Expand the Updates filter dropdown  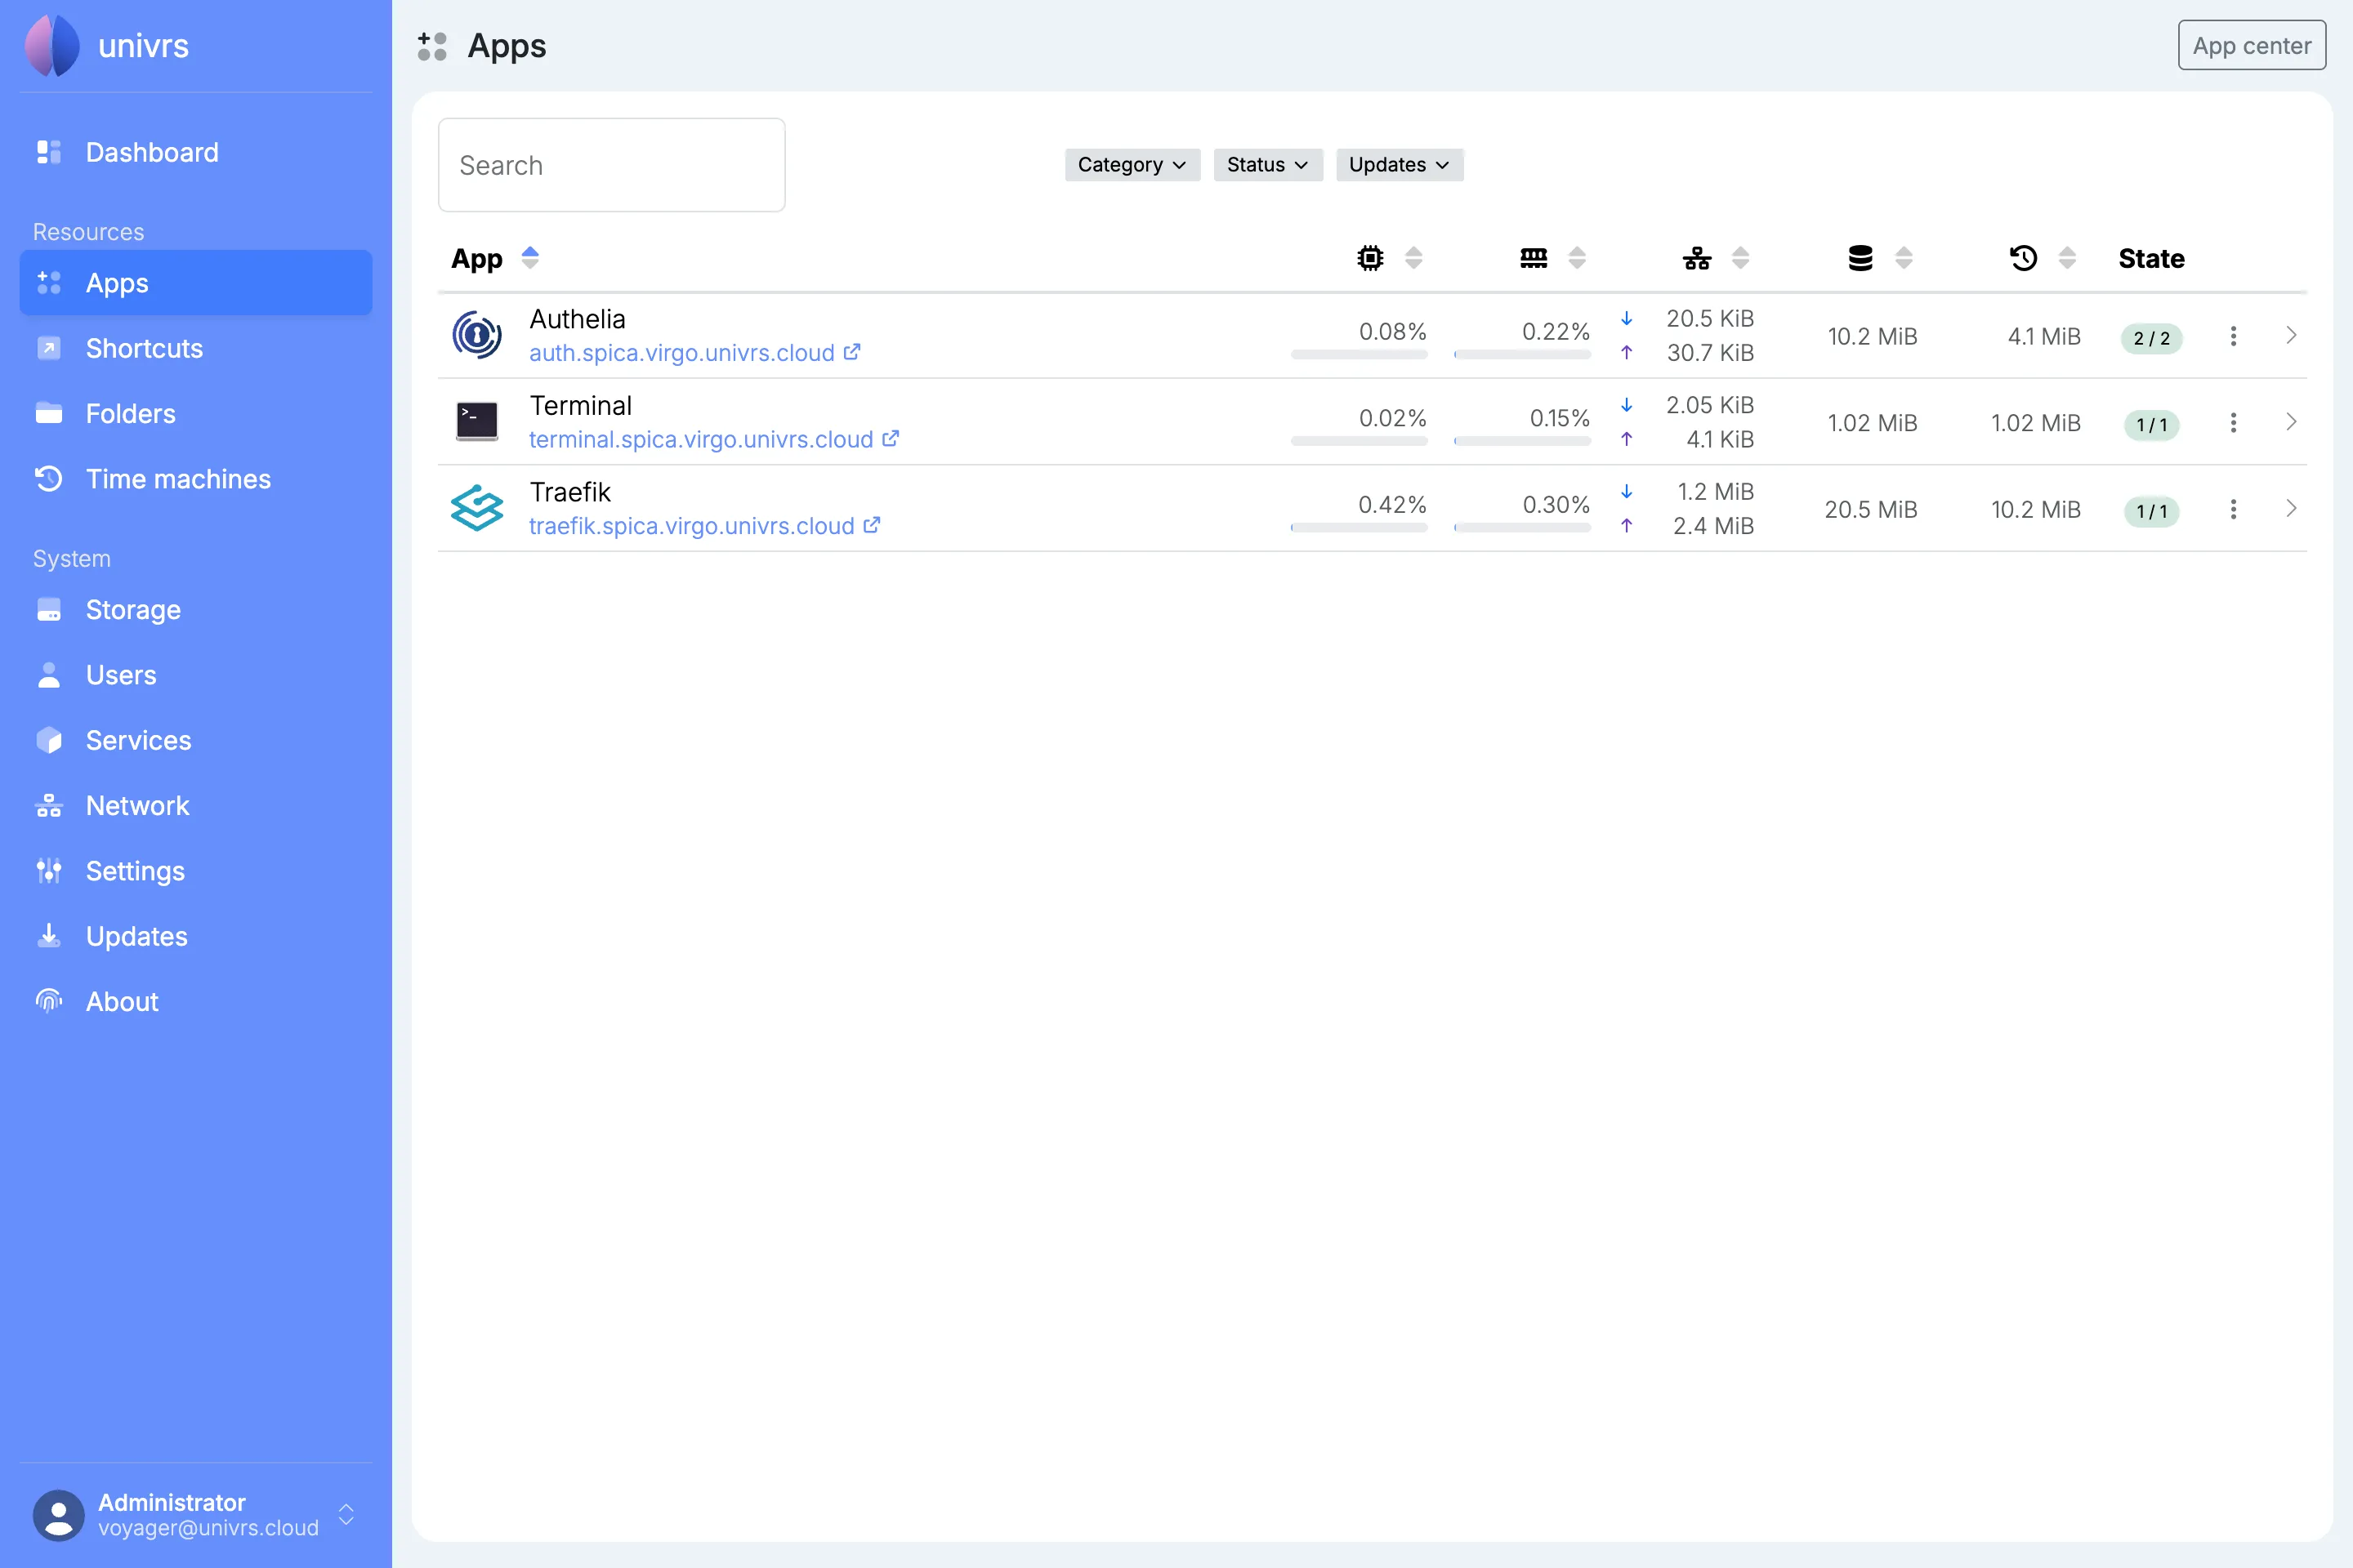click(1400, 165)
